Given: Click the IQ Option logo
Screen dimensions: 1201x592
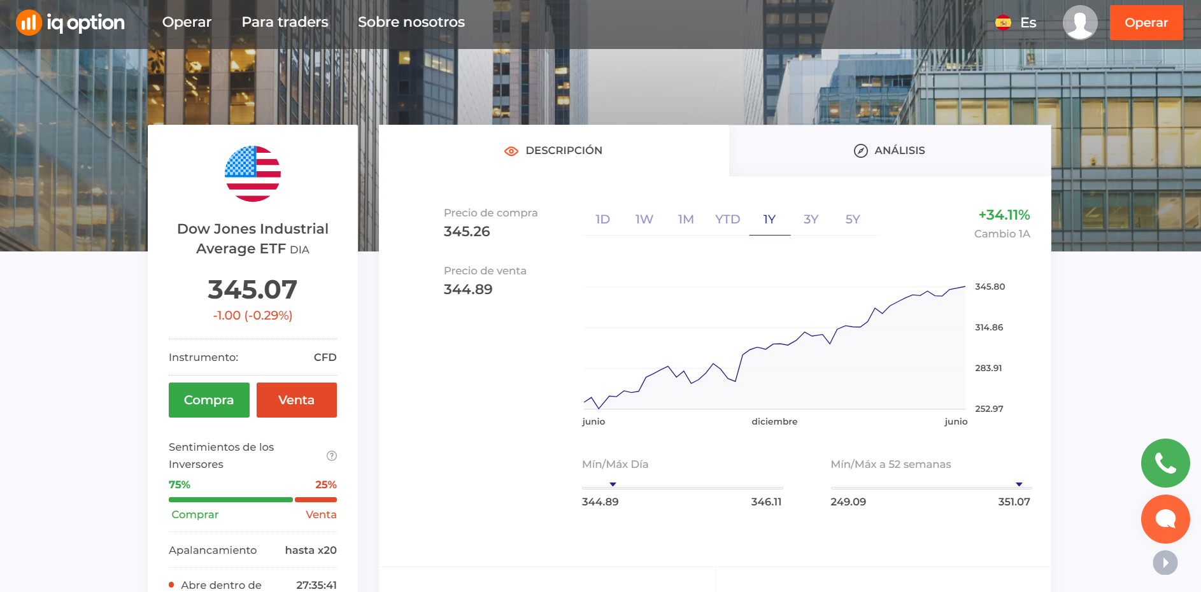Looking at the screenshot, I should point(71,23).
